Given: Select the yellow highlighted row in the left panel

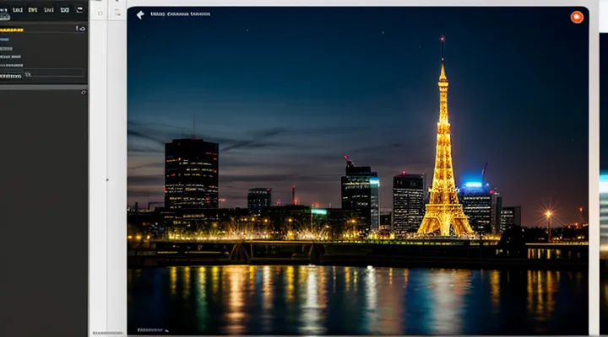Looking at the screenshot, I should click(x=12, y=29).
